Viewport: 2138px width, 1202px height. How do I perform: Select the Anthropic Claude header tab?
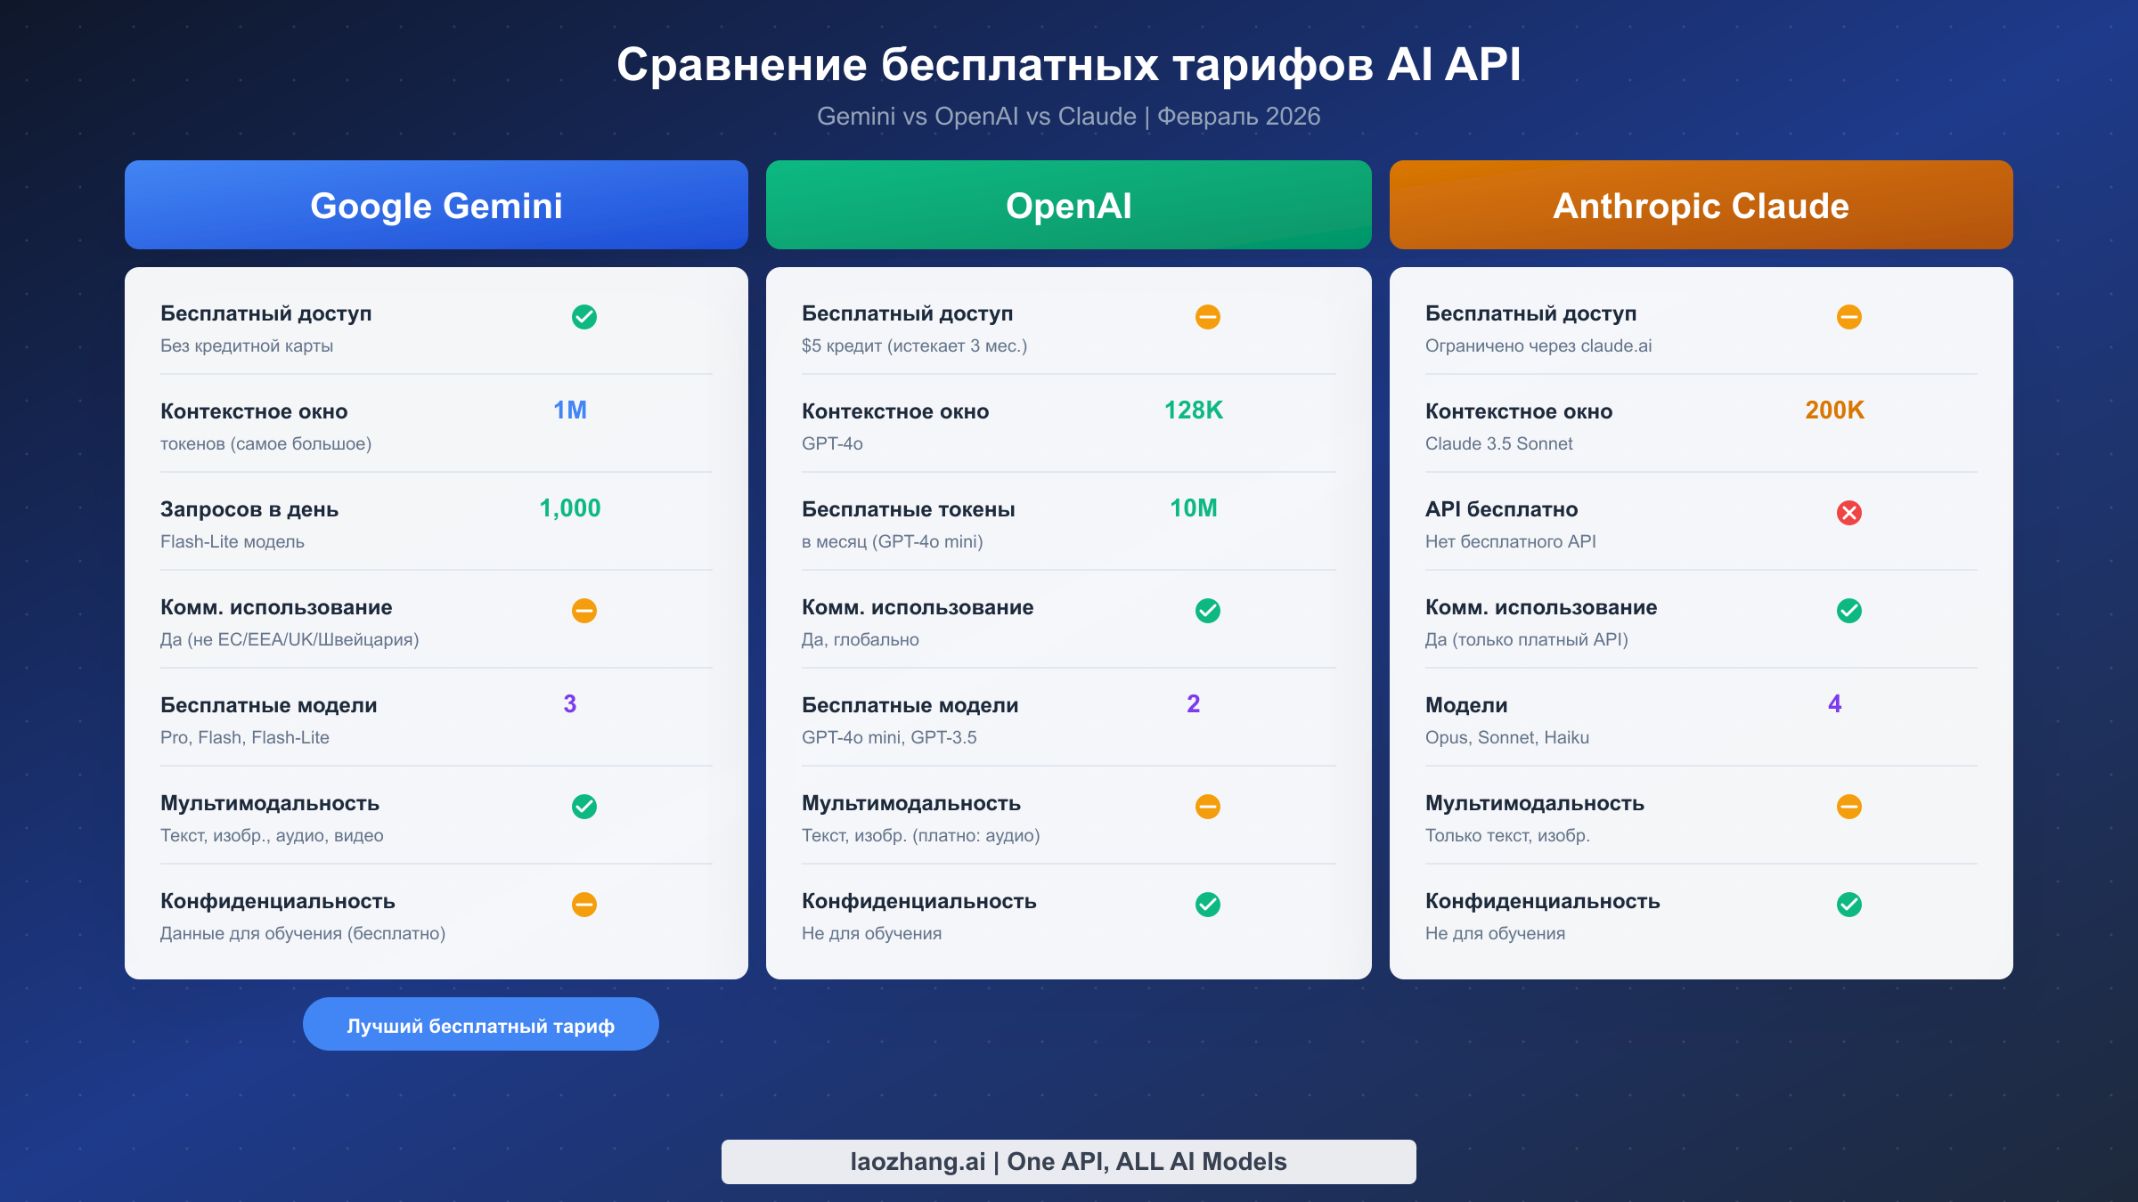point(1700,205)
